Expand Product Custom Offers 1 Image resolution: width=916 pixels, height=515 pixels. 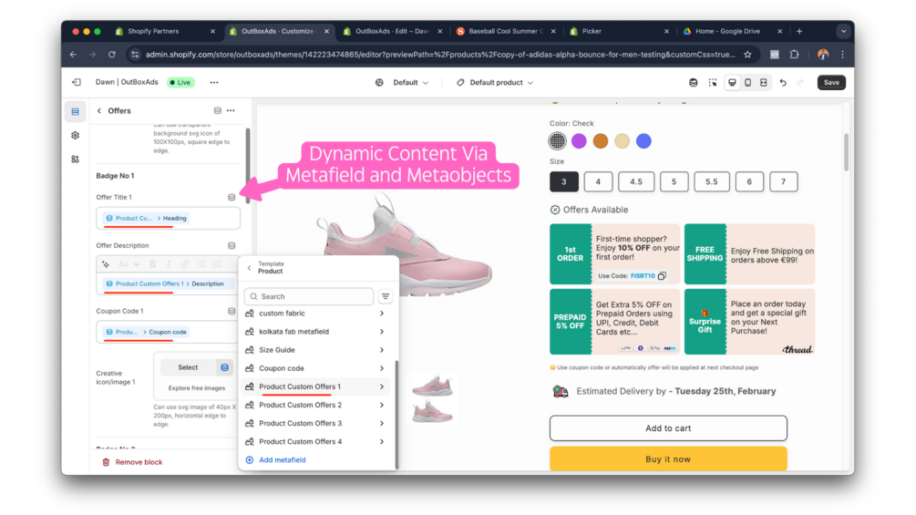pos(315,386)
